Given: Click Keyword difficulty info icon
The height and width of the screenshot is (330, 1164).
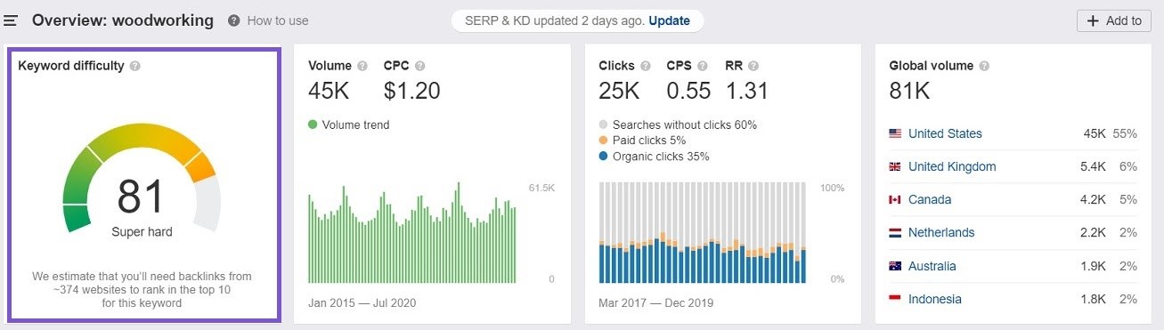Looking at the screenshot, I should pyautogui.click(x=134, y=66).
